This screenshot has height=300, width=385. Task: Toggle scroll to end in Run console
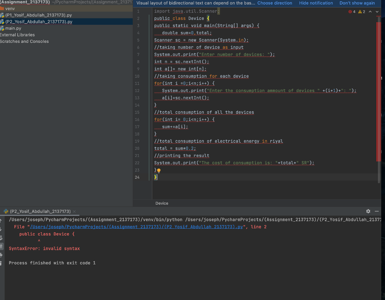1,246
